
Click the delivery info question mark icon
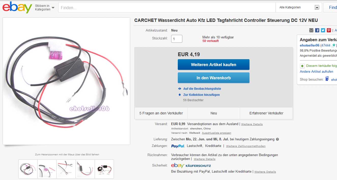(x=277, y=139)
